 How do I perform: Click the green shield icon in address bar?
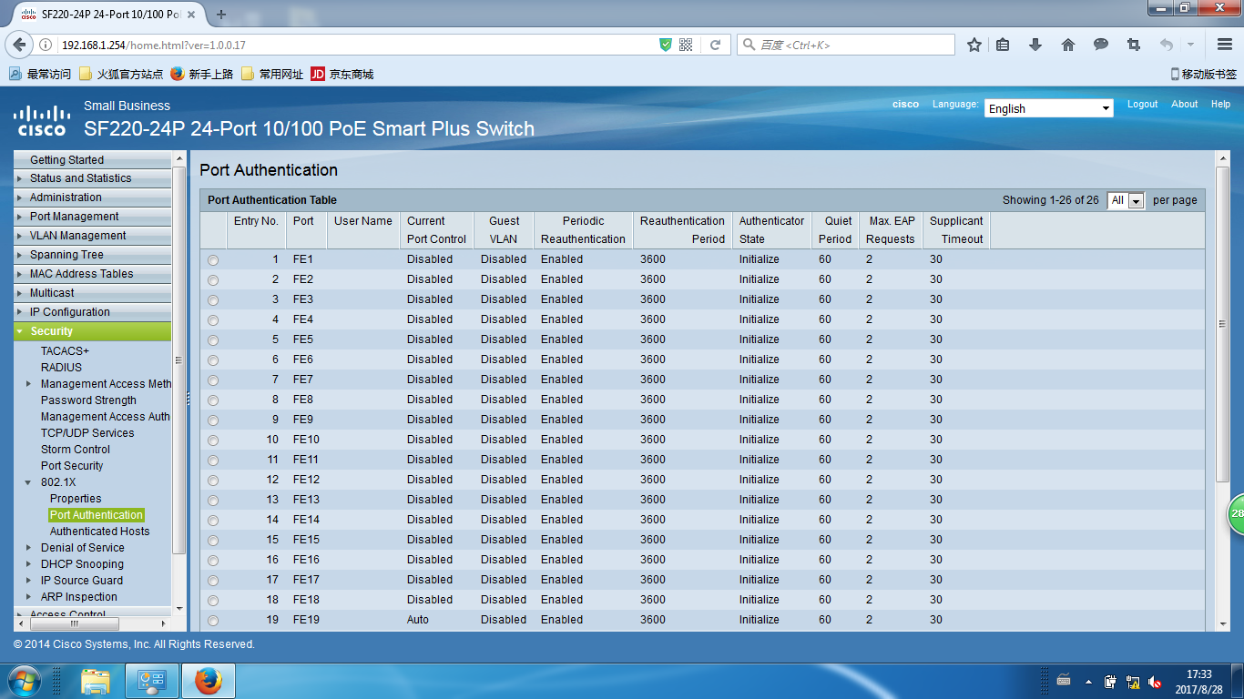666,45
